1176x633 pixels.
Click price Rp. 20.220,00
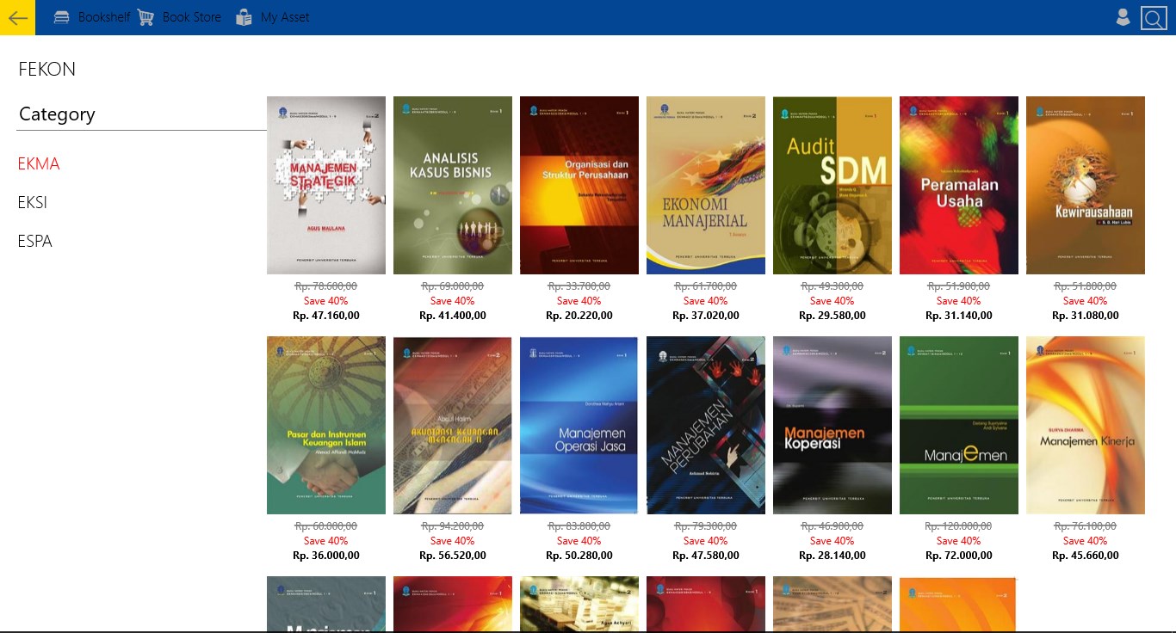579,316
